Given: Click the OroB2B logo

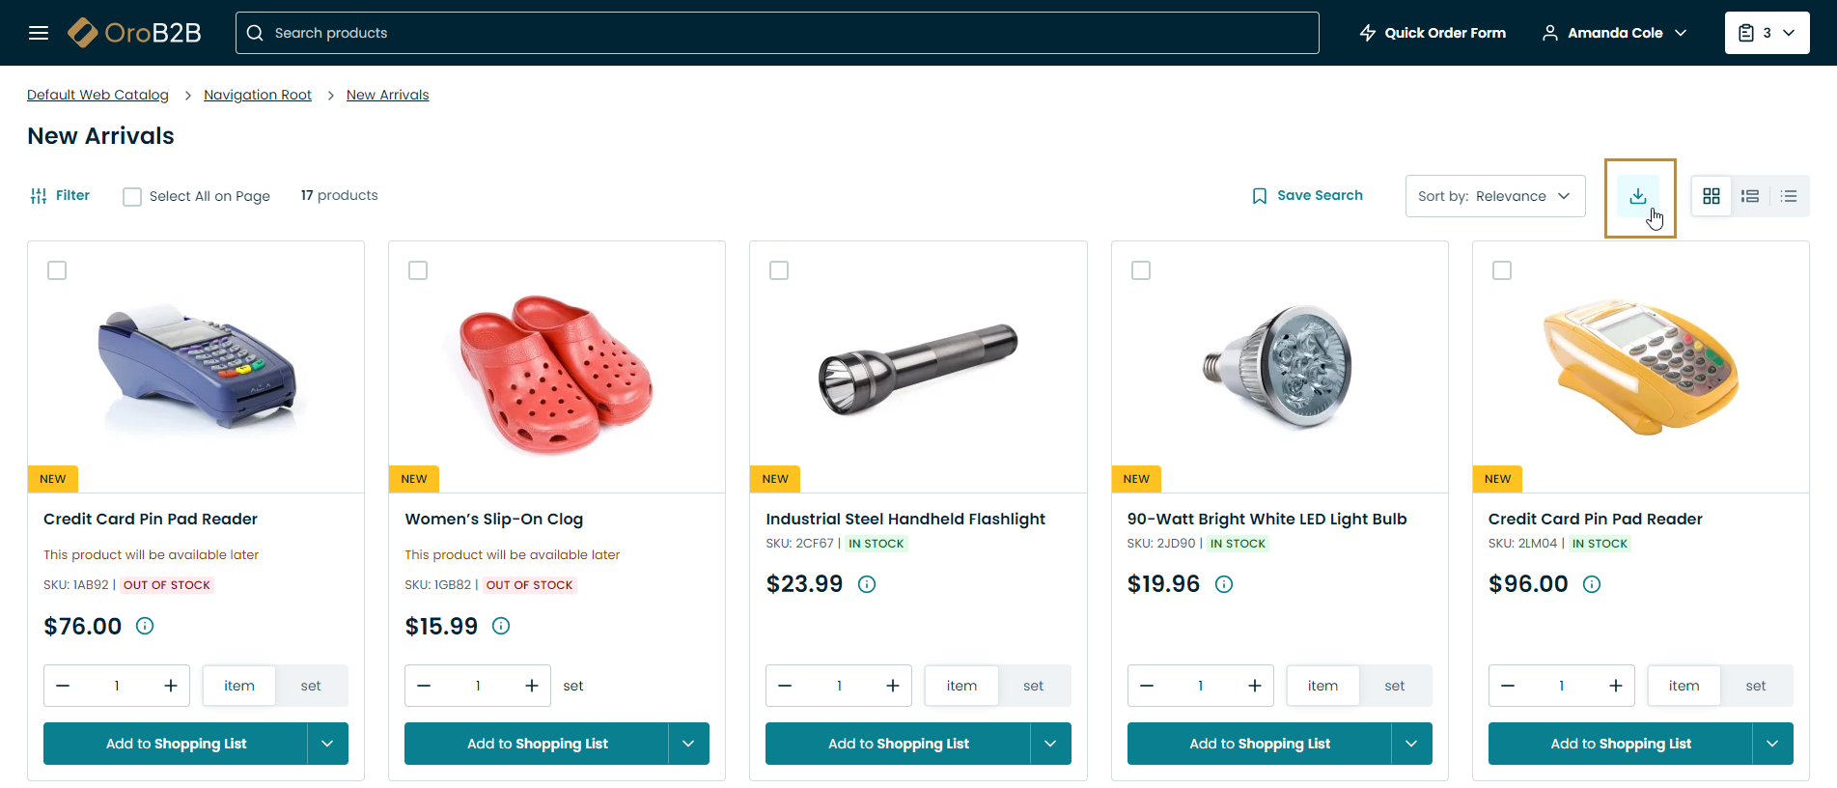Looking at the screenshot, I should coord(134,33).
